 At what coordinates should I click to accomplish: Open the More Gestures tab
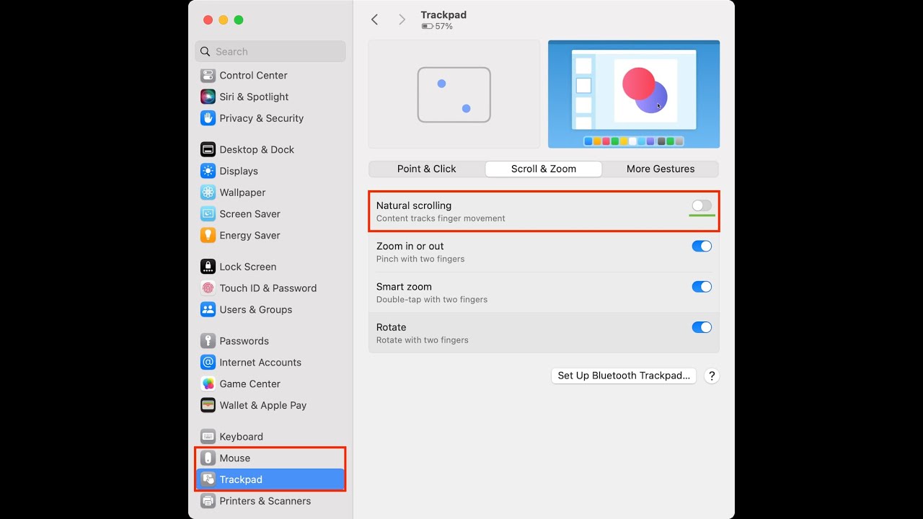tap(661, 169)
